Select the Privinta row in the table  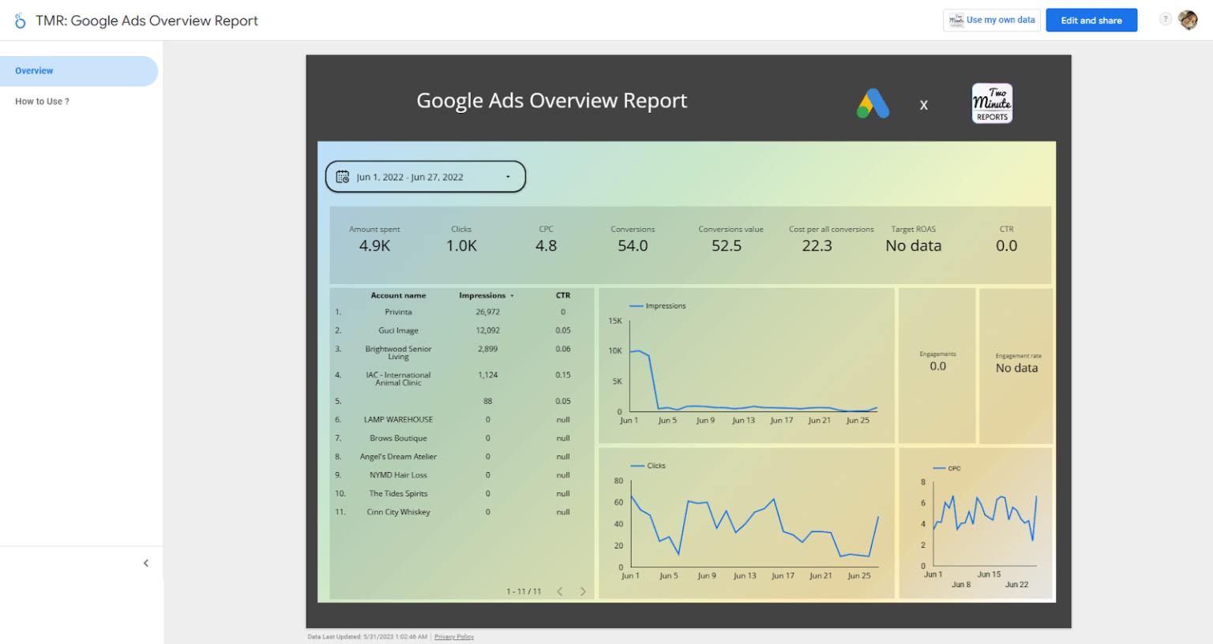pyautogui.click(x=398, y=311)
